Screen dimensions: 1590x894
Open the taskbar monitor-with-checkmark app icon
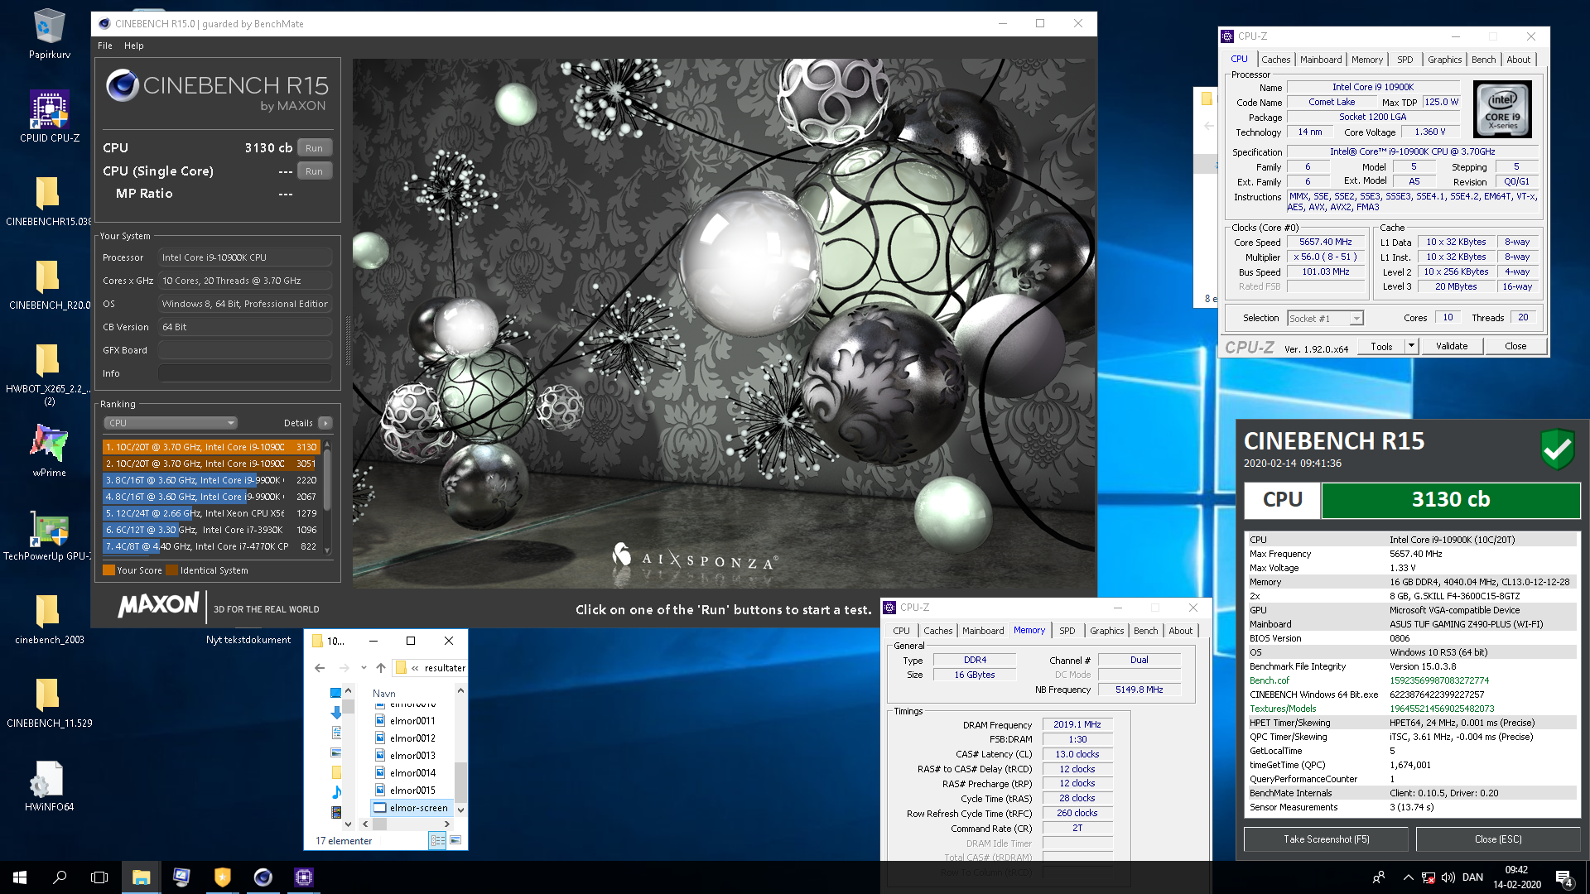pos(181,877)
